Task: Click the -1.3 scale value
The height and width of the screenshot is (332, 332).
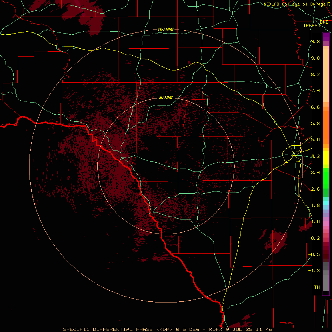Action: coord(314,271)
